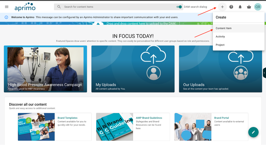Select Activity from Create menu
This screenshot has height=145, width=266.
[x=238, y=36]
